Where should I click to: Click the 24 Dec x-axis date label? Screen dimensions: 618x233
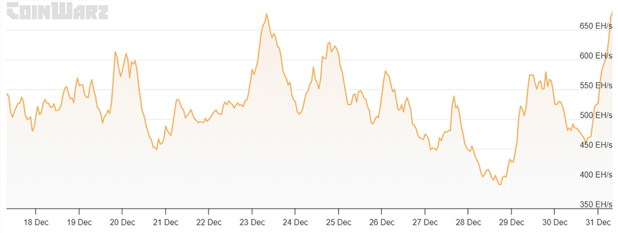pos(296,222)
